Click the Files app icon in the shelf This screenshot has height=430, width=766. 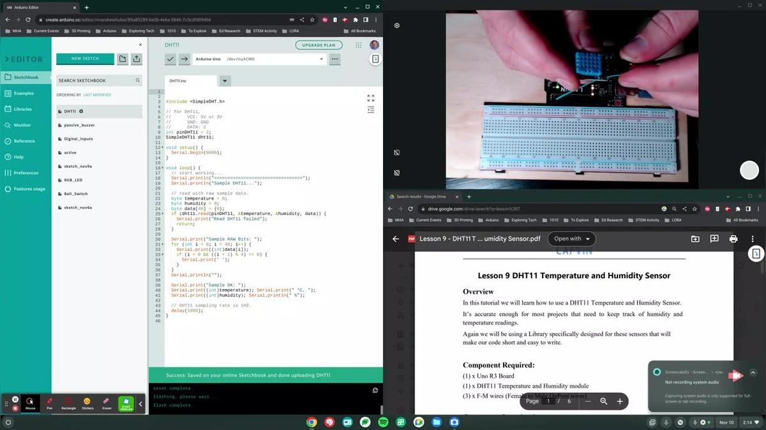click(437, 422)
